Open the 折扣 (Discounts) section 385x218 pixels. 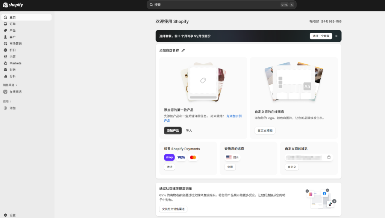point(12,50)
